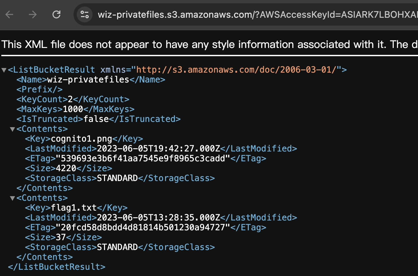The image size is (418, 276).
Task: Click the KeyCount value 2
Action: click(x=70, y=99)
